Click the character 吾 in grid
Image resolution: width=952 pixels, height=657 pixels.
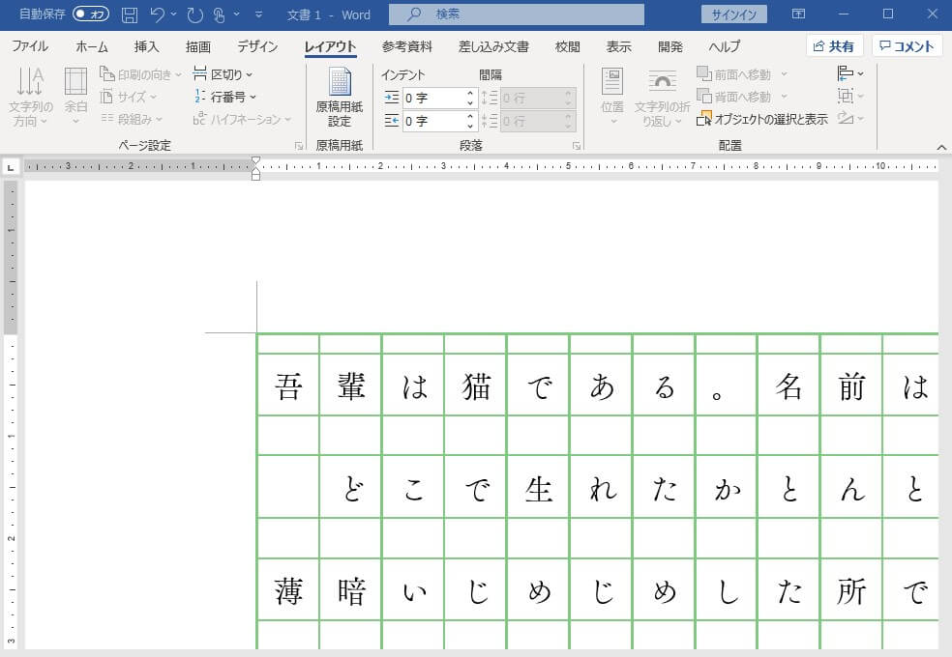coord(288,386)
